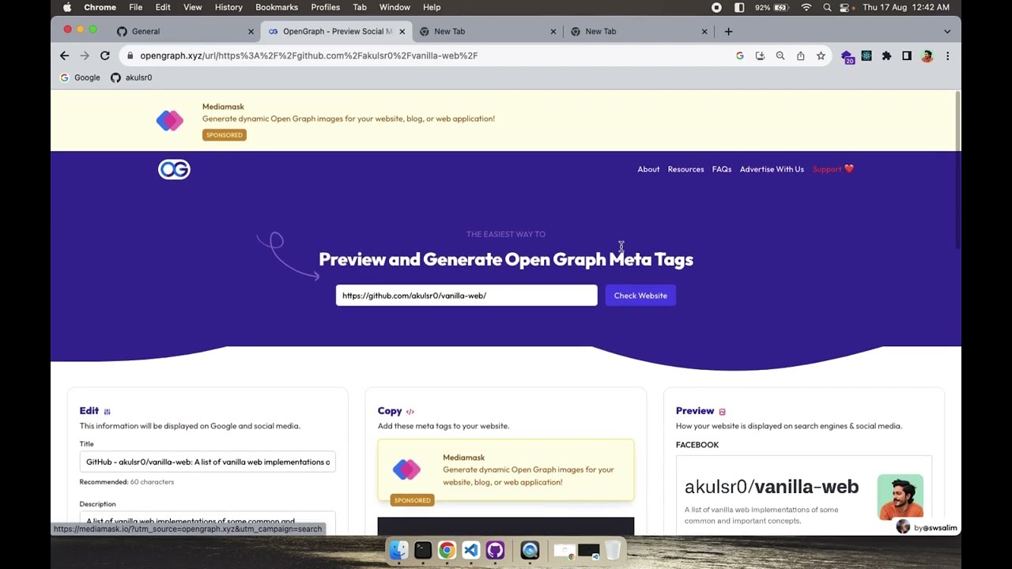Open the Chrome profile avatar

(927, 55)
